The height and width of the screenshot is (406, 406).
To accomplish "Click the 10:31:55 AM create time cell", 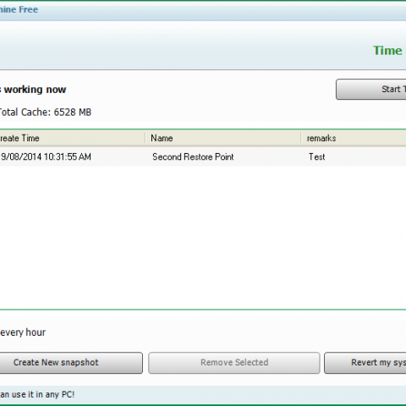I will pos(46,156).
